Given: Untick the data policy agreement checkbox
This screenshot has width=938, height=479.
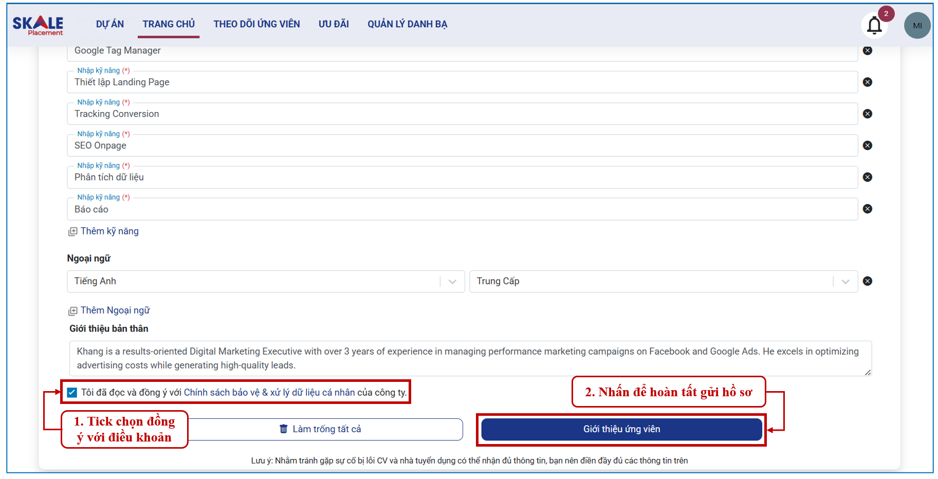Looking at the screenshot, I should (x=72, y=393).
